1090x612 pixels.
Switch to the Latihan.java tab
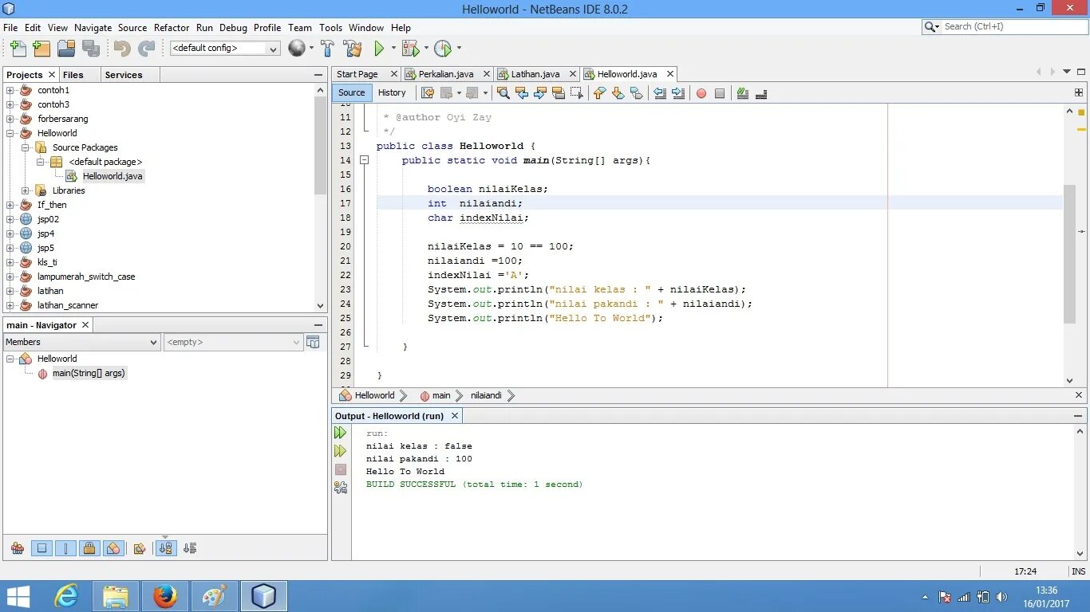535,74
